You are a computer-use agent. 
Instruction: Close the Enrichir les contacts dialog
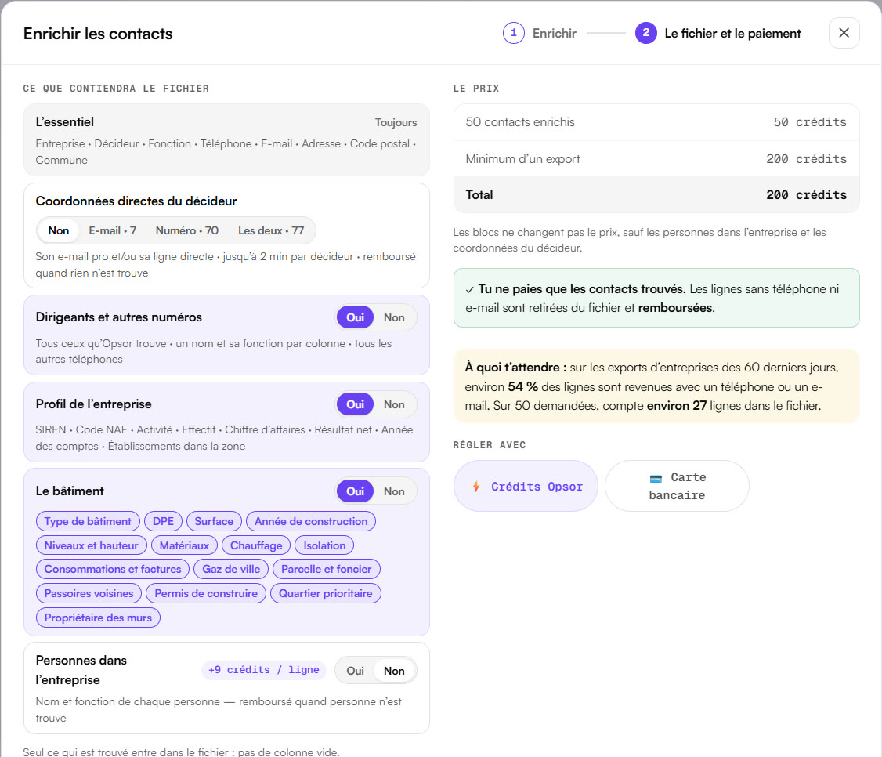(844, 33)
